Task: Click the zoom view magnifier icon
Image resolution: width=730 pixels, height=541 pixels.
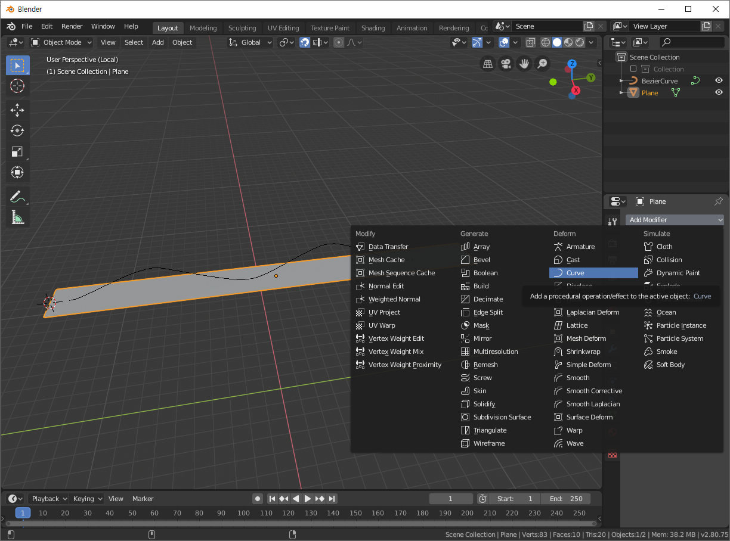Action: (x=542, y=64)
